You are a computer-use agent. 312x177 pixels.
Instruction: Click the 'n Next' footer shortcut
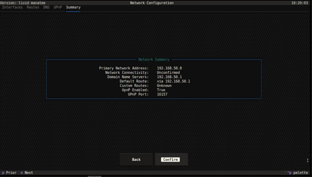(x=26, y=173)
